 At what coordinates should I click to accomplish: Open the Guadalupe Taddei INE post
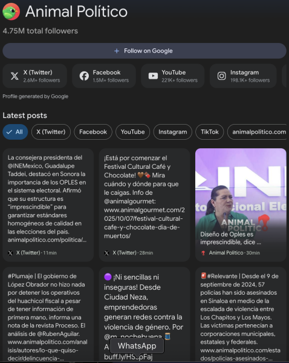(48, 205)
